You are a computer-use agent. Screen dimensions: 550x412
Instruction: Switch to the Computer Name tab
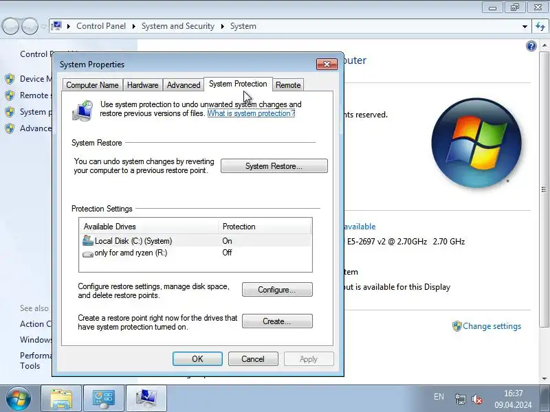(93, 85)
